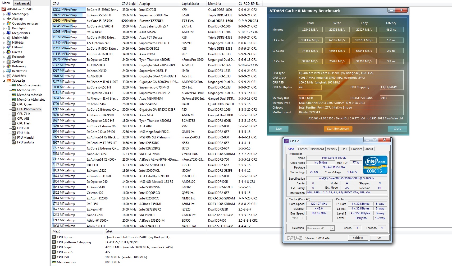Screen dimensions: 452x266
Task: Click the Validate button in CPU-Z
Action: pos(358,238)
